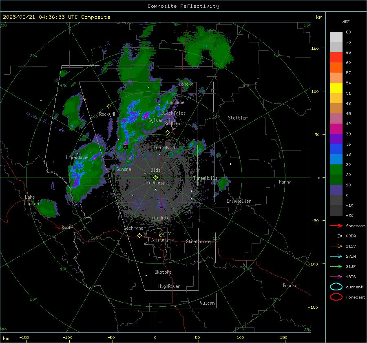Click the yellow diamond marker above Calgary
Image resolution: width=367 pixels, height=343 pixels.
161,235
